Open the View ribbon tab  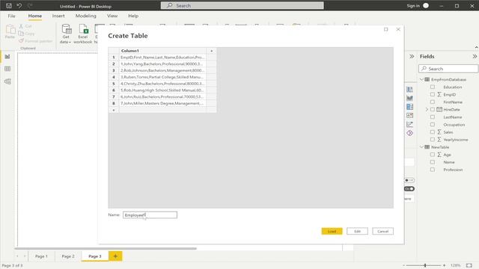click(112, 16)
